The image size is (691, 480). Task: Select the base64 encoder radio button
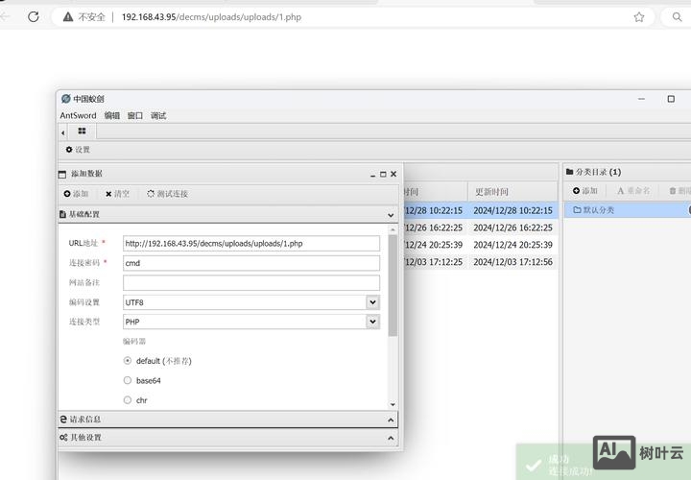pos(128,380)
